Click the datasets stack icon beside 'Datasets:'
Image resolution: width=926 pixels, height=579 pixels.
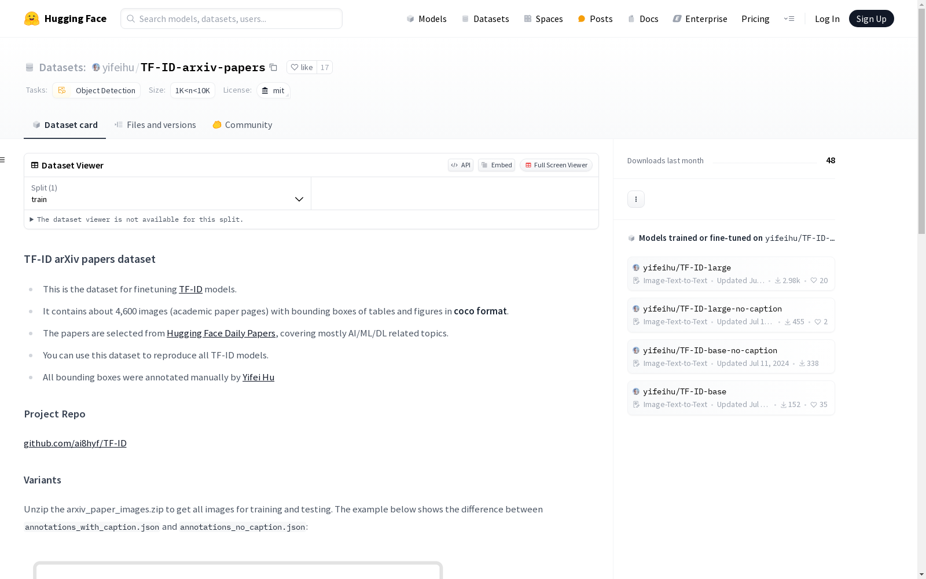30,67
